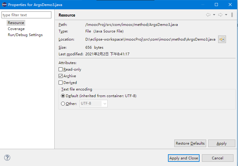Screen dimensions: 238x166
Task: Click the Eclipse icon in title bar
Action: (x=4, y=5)
